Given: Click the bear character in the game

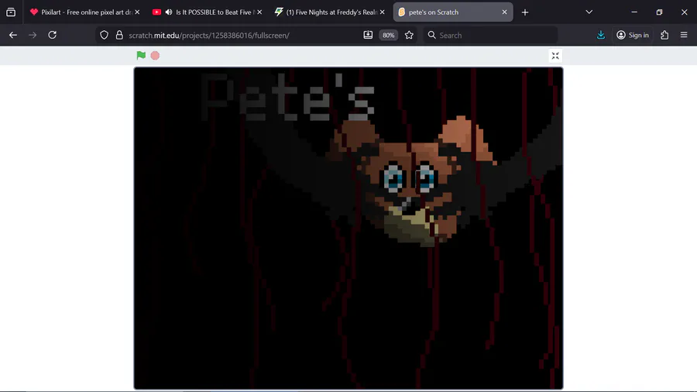Looking at the screenshot, I should pos(414,182).
